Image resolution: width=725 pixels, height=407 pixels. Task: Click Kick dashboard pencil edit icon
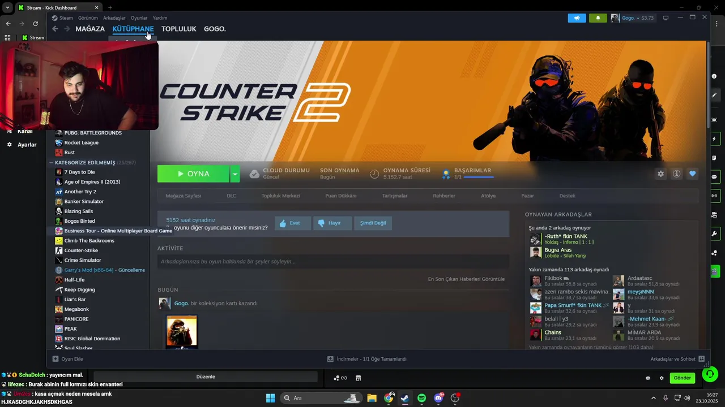tap(714, 95)
